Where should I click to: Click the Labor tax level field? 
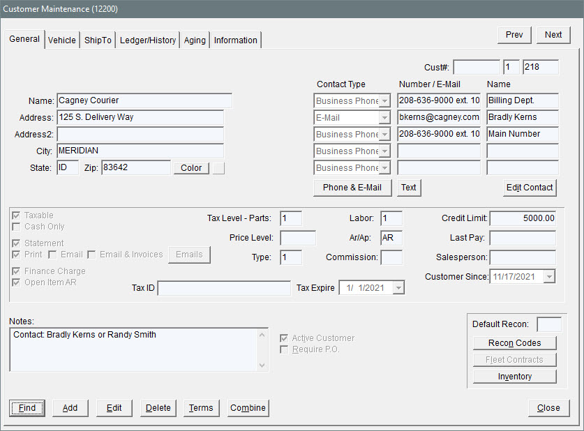coord(391,218)
